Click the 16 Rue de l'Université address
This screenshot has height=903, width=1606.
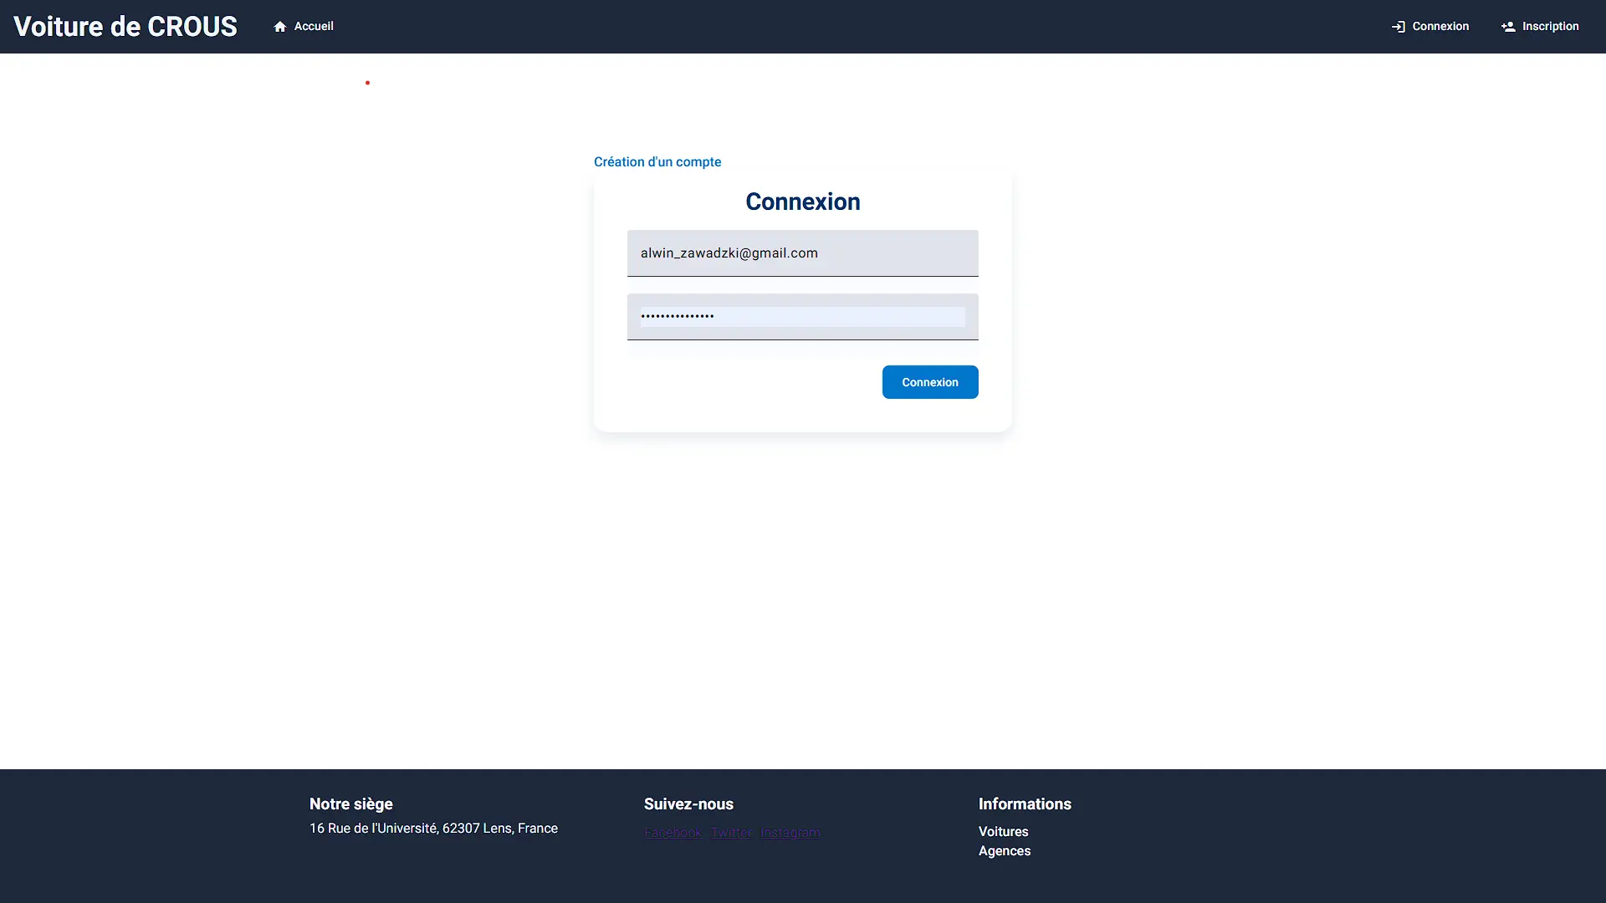(433, 829)
